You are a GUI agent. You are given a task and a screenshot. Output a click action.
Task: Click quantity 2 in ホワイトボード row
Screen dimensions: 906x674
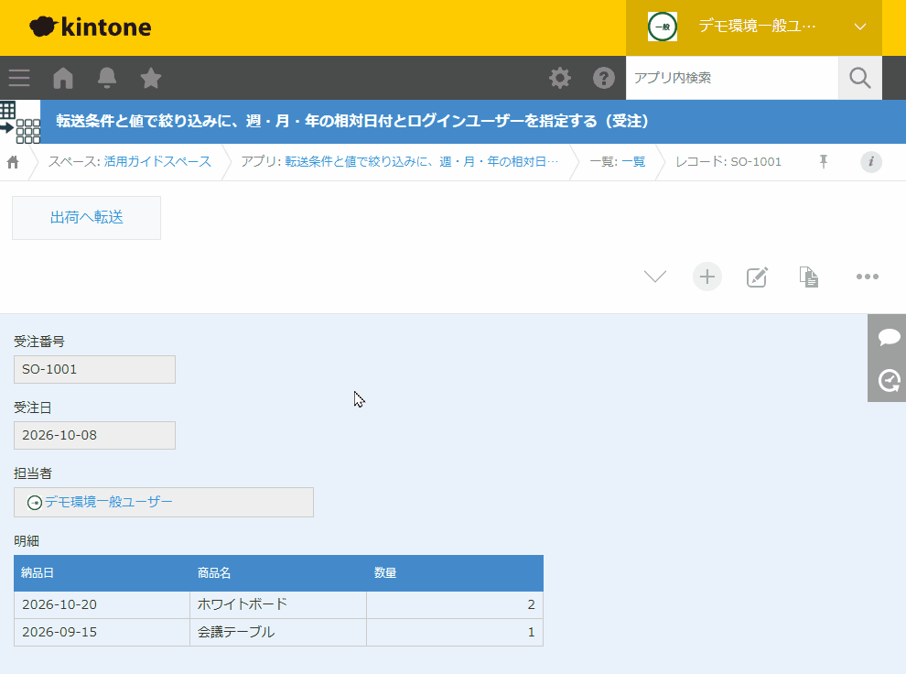click(x=455, y=604)
